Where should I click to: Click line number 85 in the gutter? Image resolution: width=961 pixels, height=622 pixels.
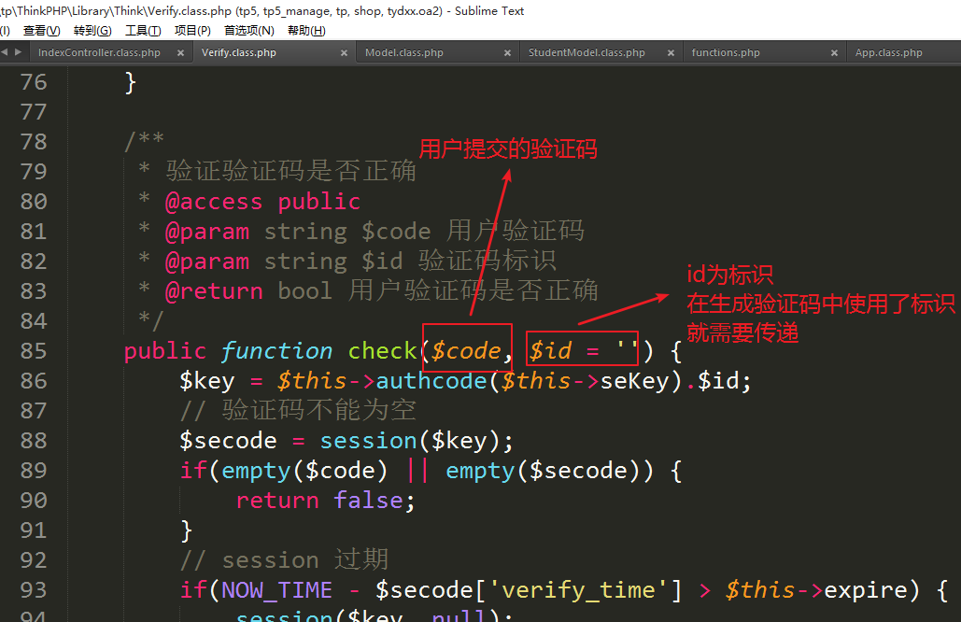point(34,351)
